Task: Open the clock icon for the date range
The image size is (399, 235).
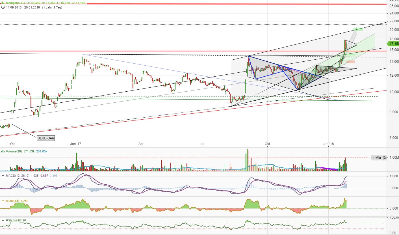Action: (3, 8)
